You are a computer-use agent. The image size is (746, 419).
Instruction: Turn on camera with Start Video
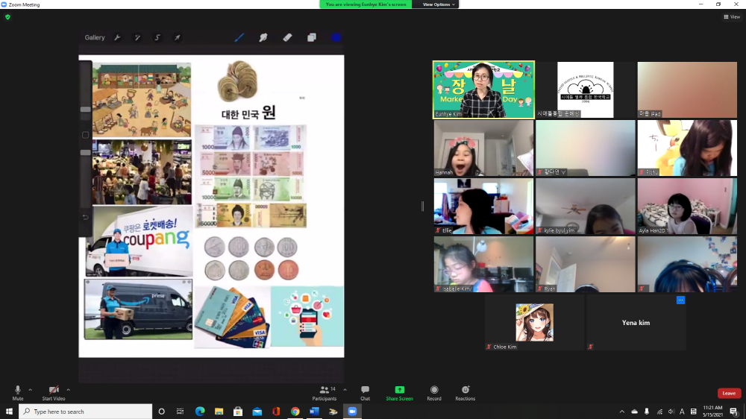[x=54, y=392]
